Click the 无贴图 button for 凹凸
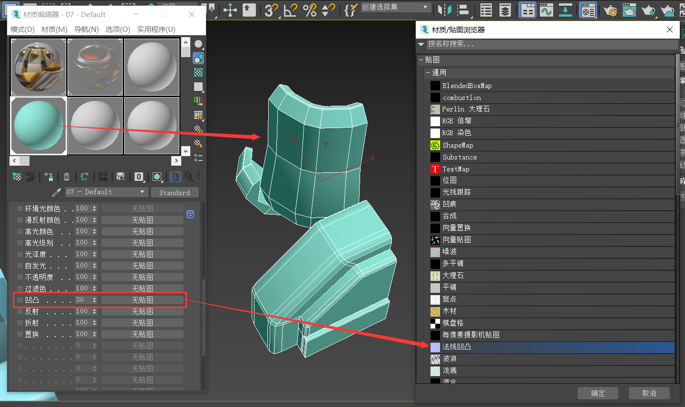This screenshot has width=685, height=407. coord(142,300)
